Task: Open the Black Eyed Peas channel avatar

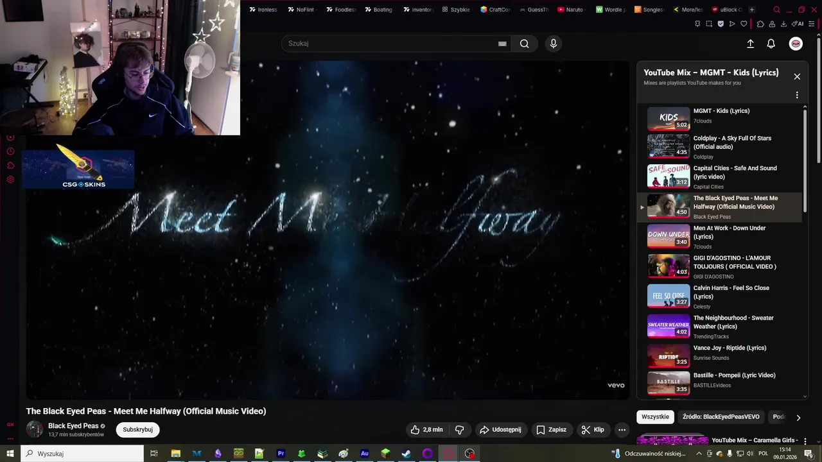Action: [35, 429]
